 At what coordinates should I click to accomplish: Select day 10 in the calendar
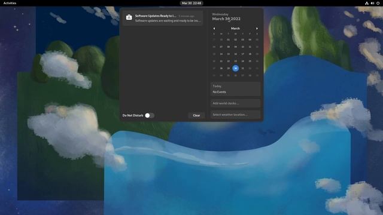(242, 47)
